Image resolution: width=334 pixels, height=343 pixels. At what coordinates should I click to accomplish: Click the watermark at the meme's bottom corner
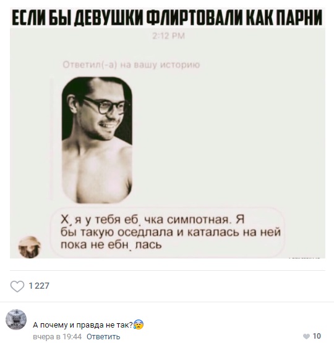tap(304, 257)
